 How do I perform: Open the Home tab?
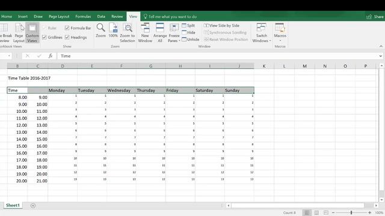pos(7,16)
